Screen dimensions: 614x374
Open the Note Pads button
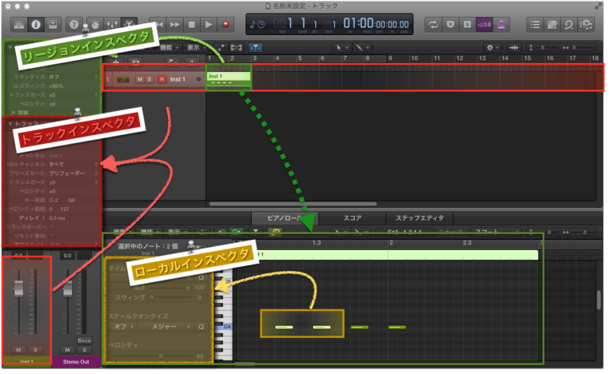pyautogui.click(x=552, y=25)
